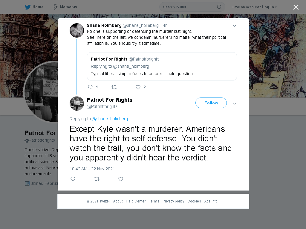
Task: Reply to the Patriot For Rights tweet
Action: click(x=73, y=179)
